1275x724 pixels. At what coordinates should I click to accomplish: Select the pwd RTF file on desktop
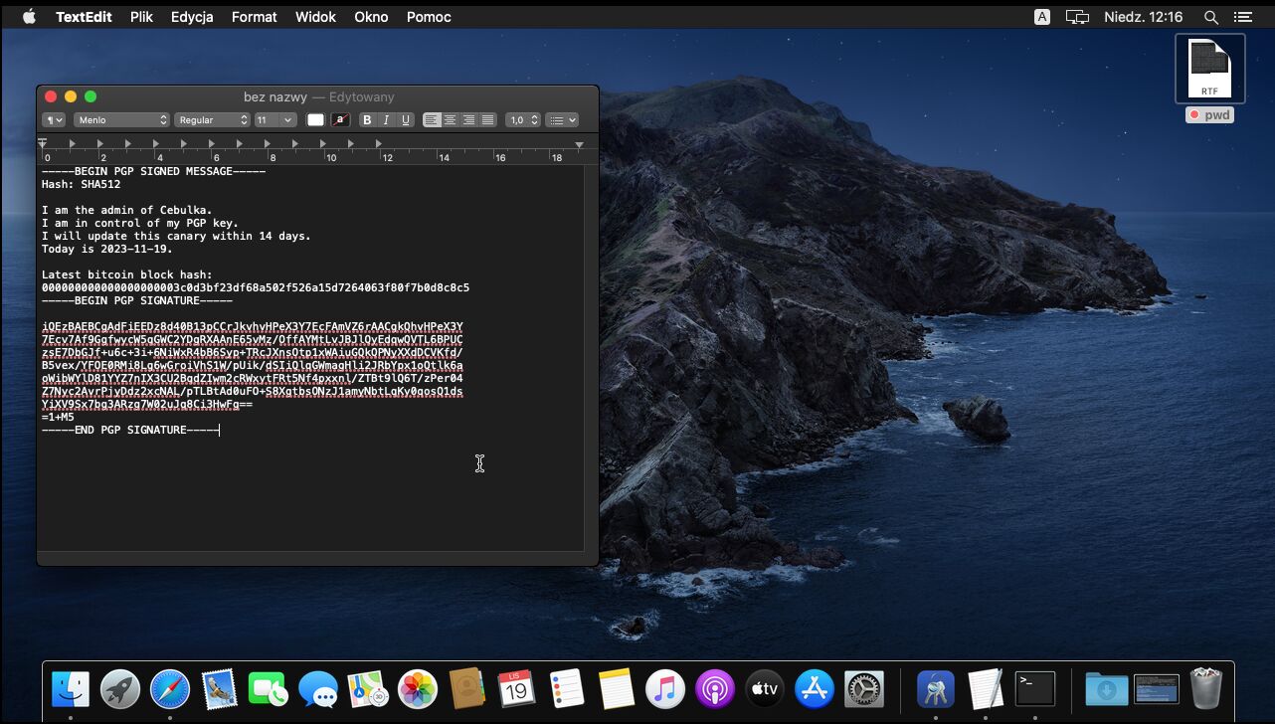coord(1209,70)
